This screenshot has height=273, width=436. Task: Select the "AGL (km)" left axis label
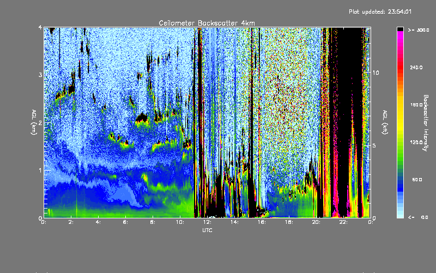(34, 122)
